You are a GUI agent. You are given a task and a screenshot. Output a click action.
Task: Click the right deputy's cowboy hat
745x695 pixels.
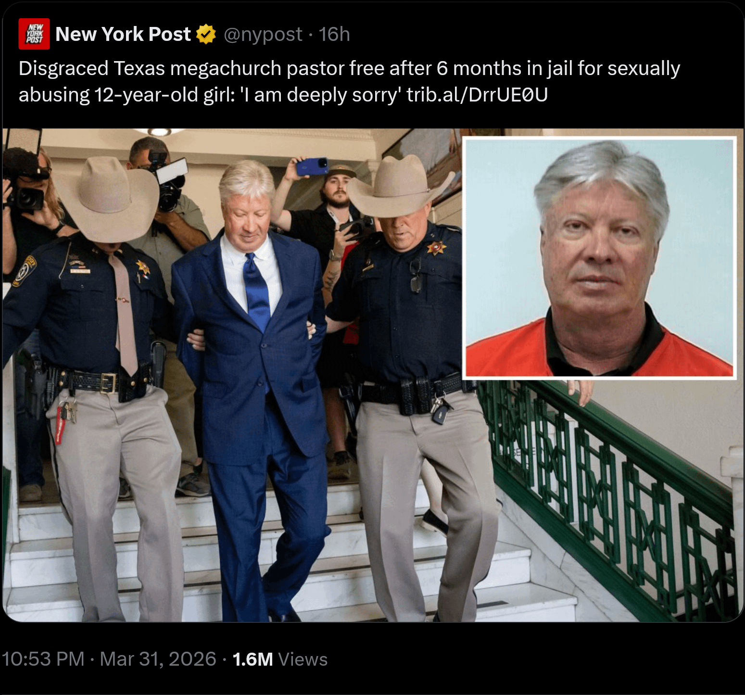pos(399,187)
